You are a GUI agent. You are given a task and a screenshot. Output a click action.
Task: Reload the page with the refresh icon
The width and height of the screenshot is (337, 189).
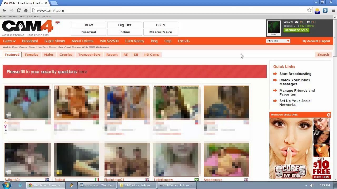(19, 10)
